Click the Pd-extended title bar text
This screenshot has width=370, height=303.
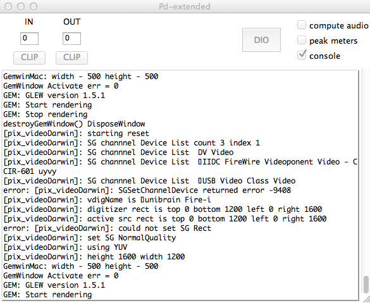[184, 6]
